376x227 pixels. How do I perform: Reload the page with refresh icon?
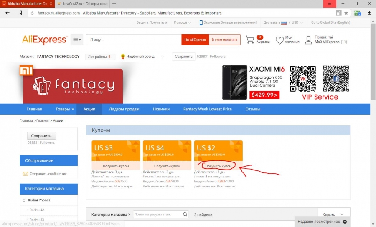coord(32,13)
